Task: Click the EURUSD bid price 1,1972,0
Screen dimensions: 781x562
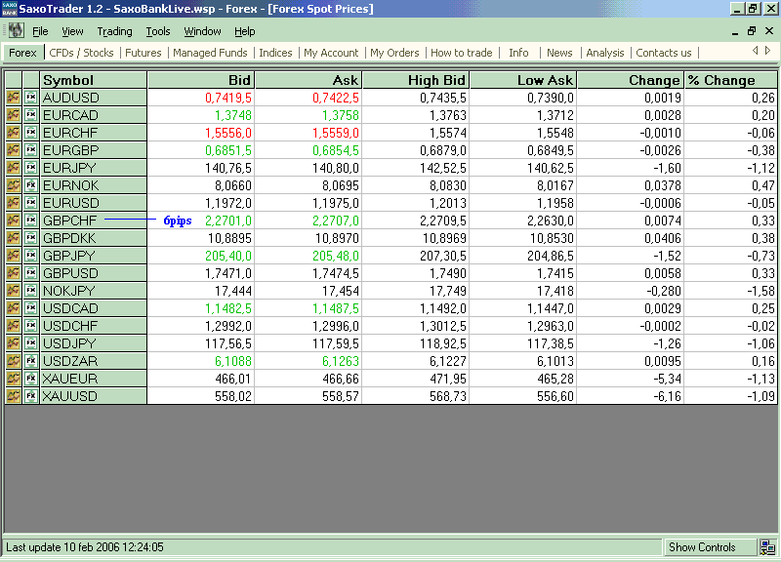Action: click(228, 203)
